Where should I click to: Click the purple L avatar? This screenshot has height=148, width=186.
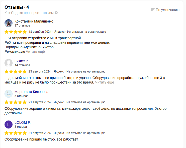point(9,124)
